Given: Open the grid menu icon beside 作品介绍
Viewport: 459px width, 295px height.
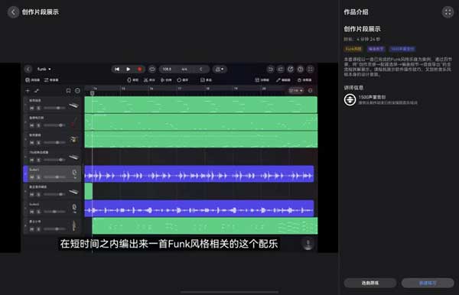Looking at the screenshot, I should [448, 12].
